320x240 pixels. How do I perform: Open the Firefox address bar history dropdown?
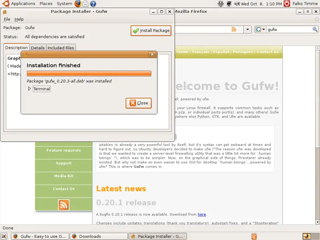tap(248, 29)
